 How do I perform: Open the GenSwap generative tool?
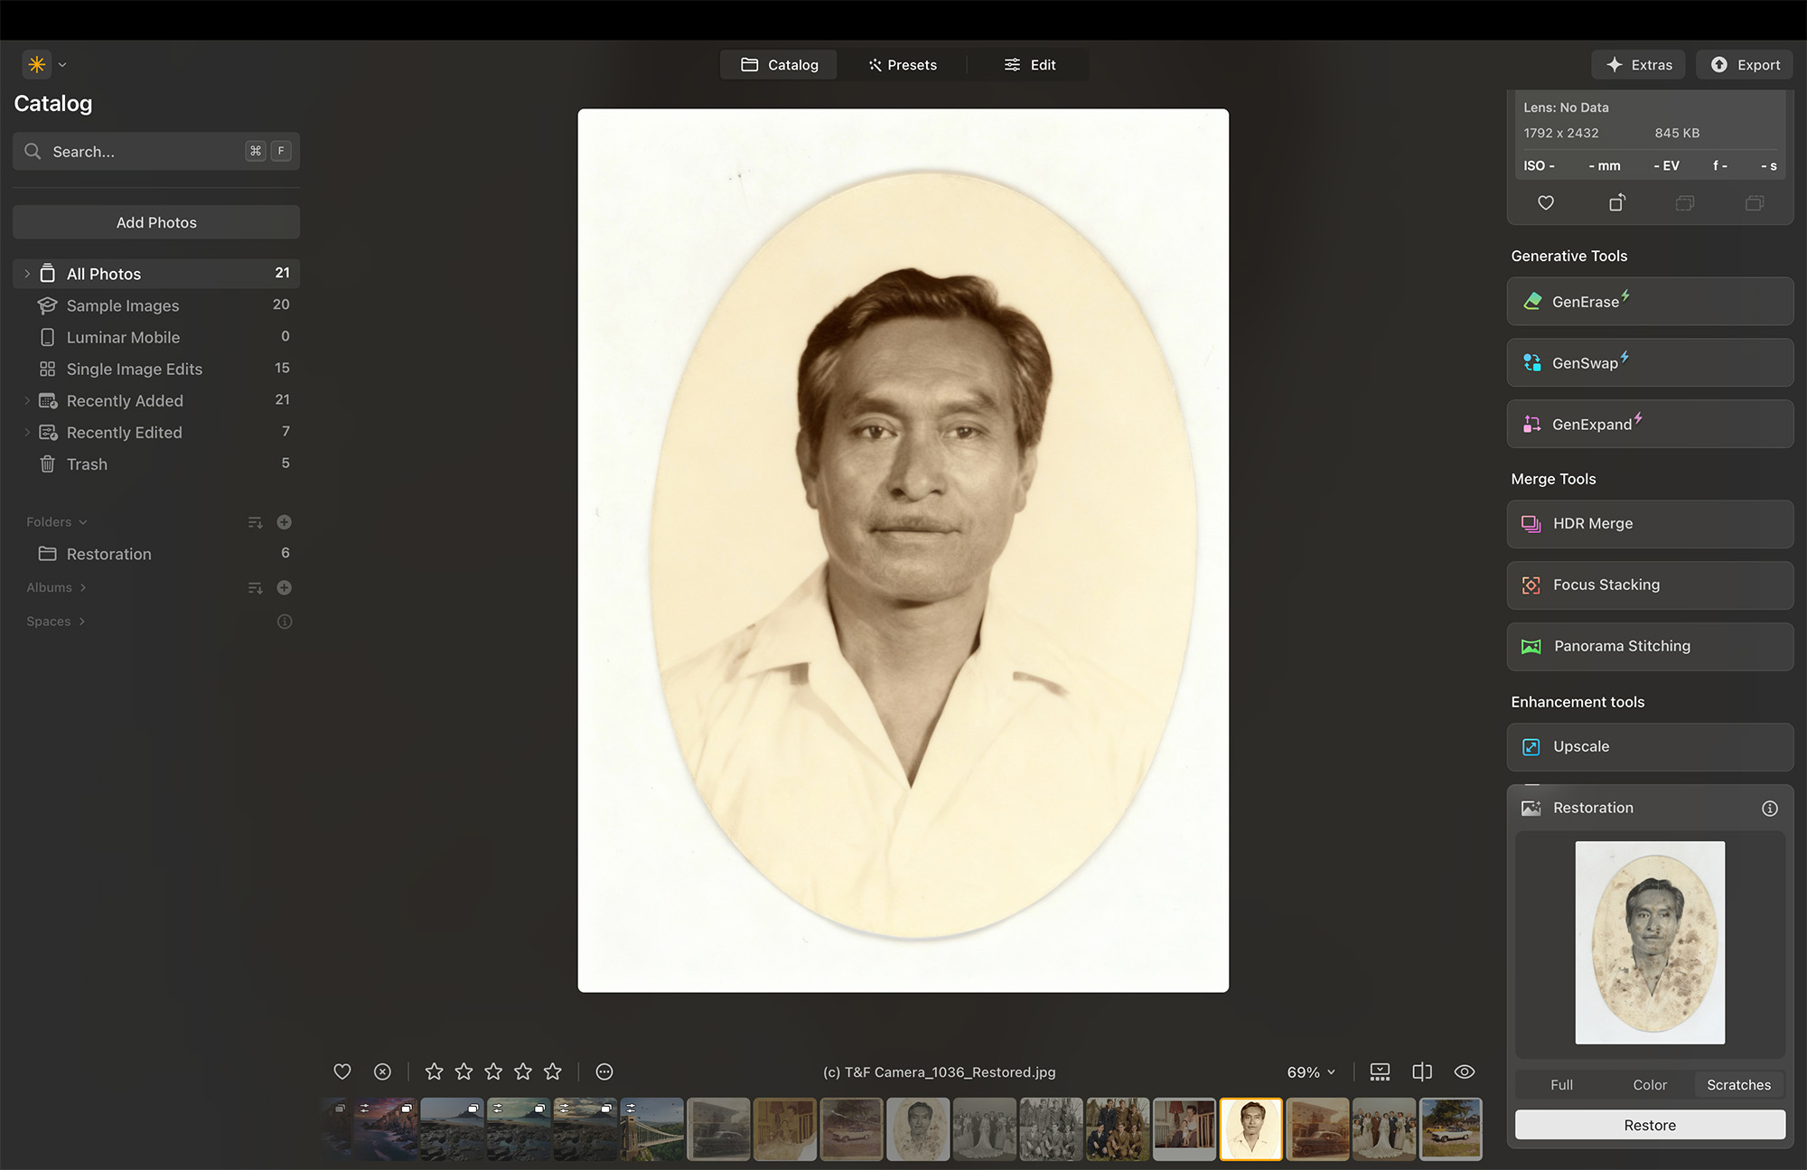pyautogui.click(x=1649, y=363)
